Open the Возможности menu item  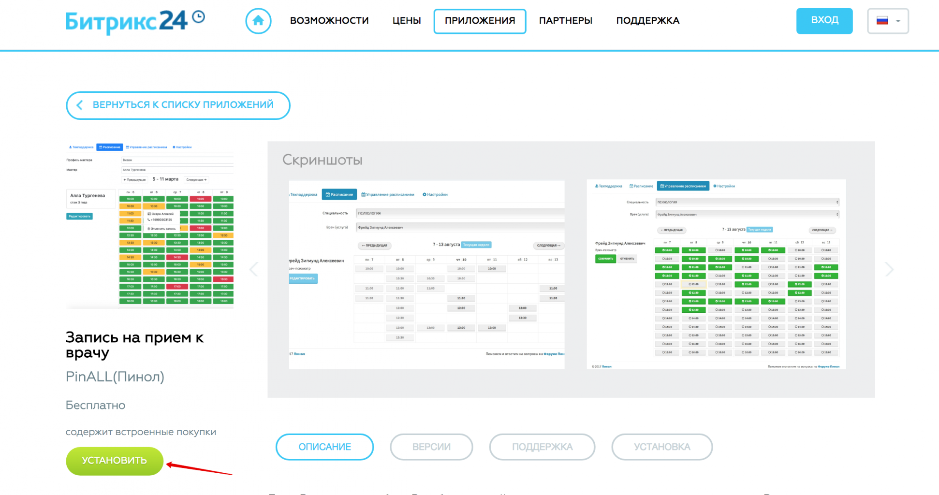(329, 21)
